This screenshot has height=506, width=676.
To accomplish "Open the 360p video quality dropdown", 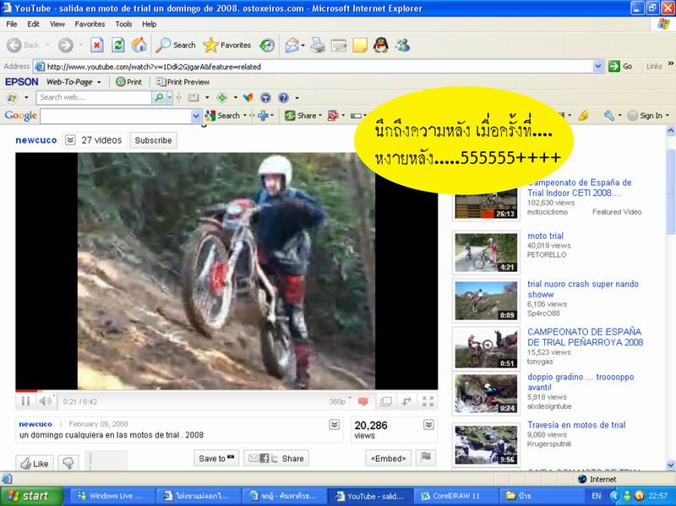I will tap(338, 401).
